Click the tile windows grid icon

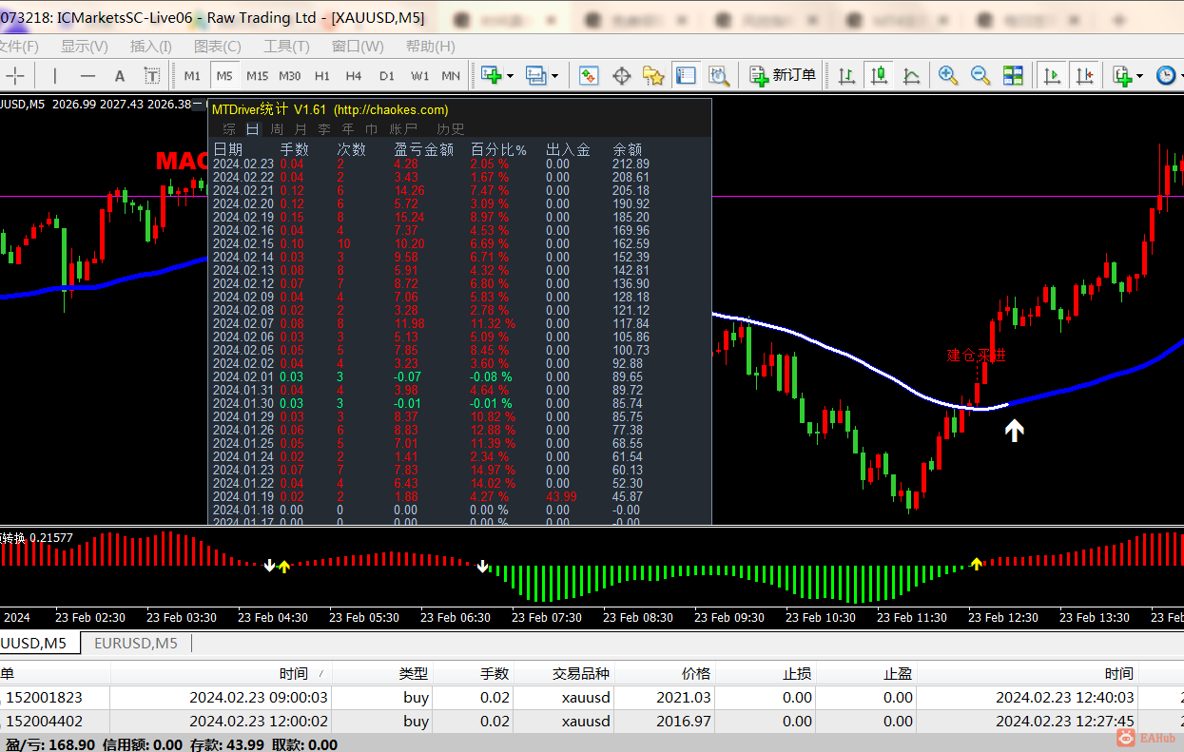coord(1013,75)
